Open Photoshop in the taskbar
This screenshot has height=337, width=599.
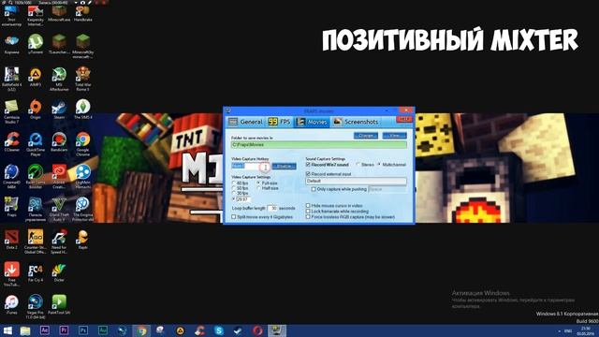(x=83, y=330)
